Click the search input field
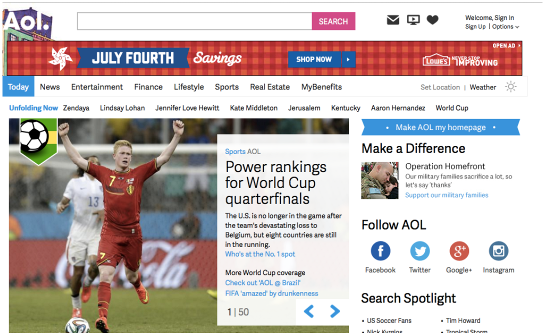Screen dimensions: 543x335 pos(194,21)
